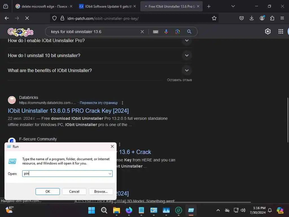Viewport: 289px width, 217px height.
Task: Click the Google doodle logo
Action: coord(20,32)
